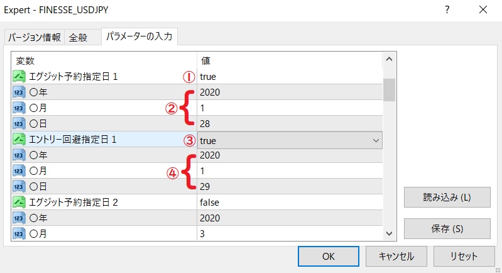
Task: Click the 123 icon next to value 28
Action: (18, 124)
